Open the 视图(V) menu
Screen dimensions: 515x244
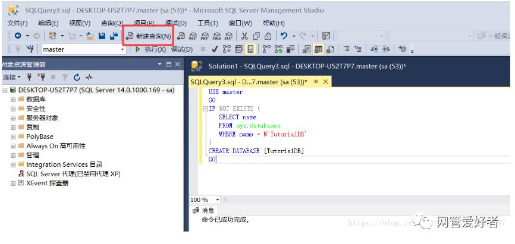(x=80, y=23)
